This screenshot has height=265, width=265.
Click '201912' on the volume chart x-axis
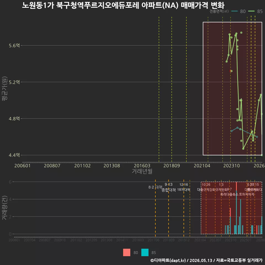point(184,240)
